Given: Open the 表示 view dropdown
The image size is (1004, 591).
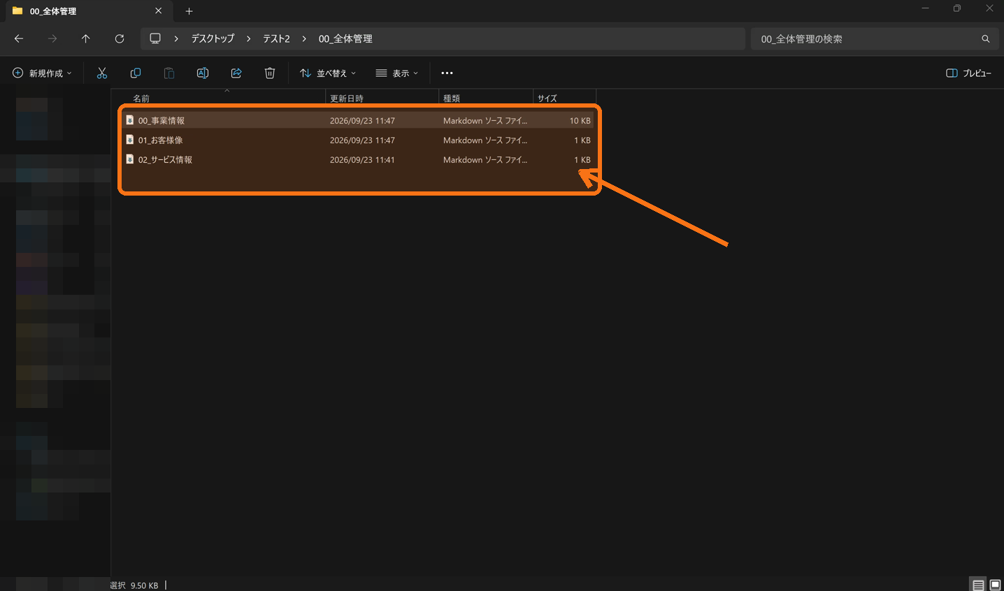Looking at the screenshot, I should [x=396, y=73].
